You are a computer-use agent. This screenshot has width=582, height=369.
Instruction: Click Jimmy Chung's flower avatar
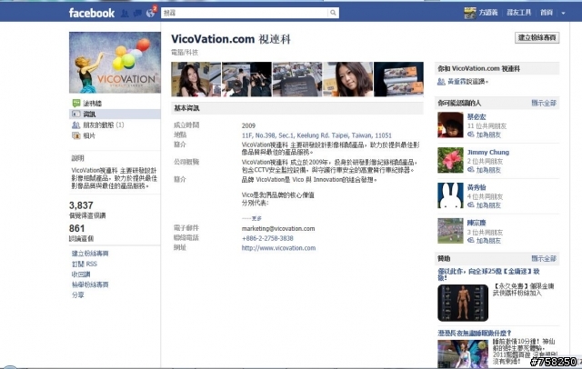[x=450, y=160]
